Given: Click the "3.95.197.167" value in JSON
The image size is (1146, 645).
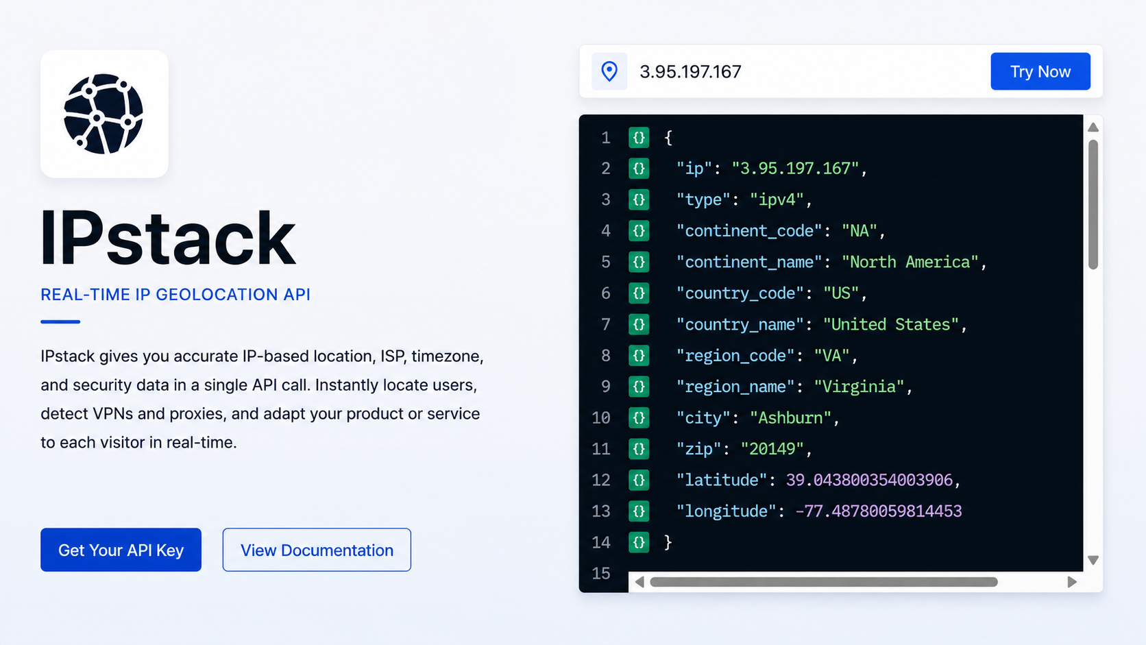Looking at the screenshot, I should (x=795, y=168).
